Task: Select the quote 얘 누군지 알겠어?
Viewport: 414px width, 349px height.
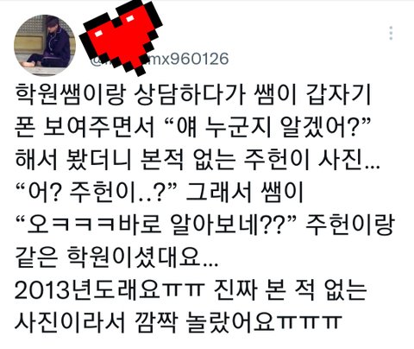Action: pos(267,127)
